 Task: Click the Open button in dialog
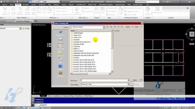(135, 80)
